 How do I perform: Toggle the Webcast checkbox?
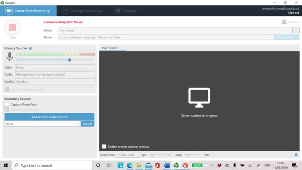click(x=284, y=22)
